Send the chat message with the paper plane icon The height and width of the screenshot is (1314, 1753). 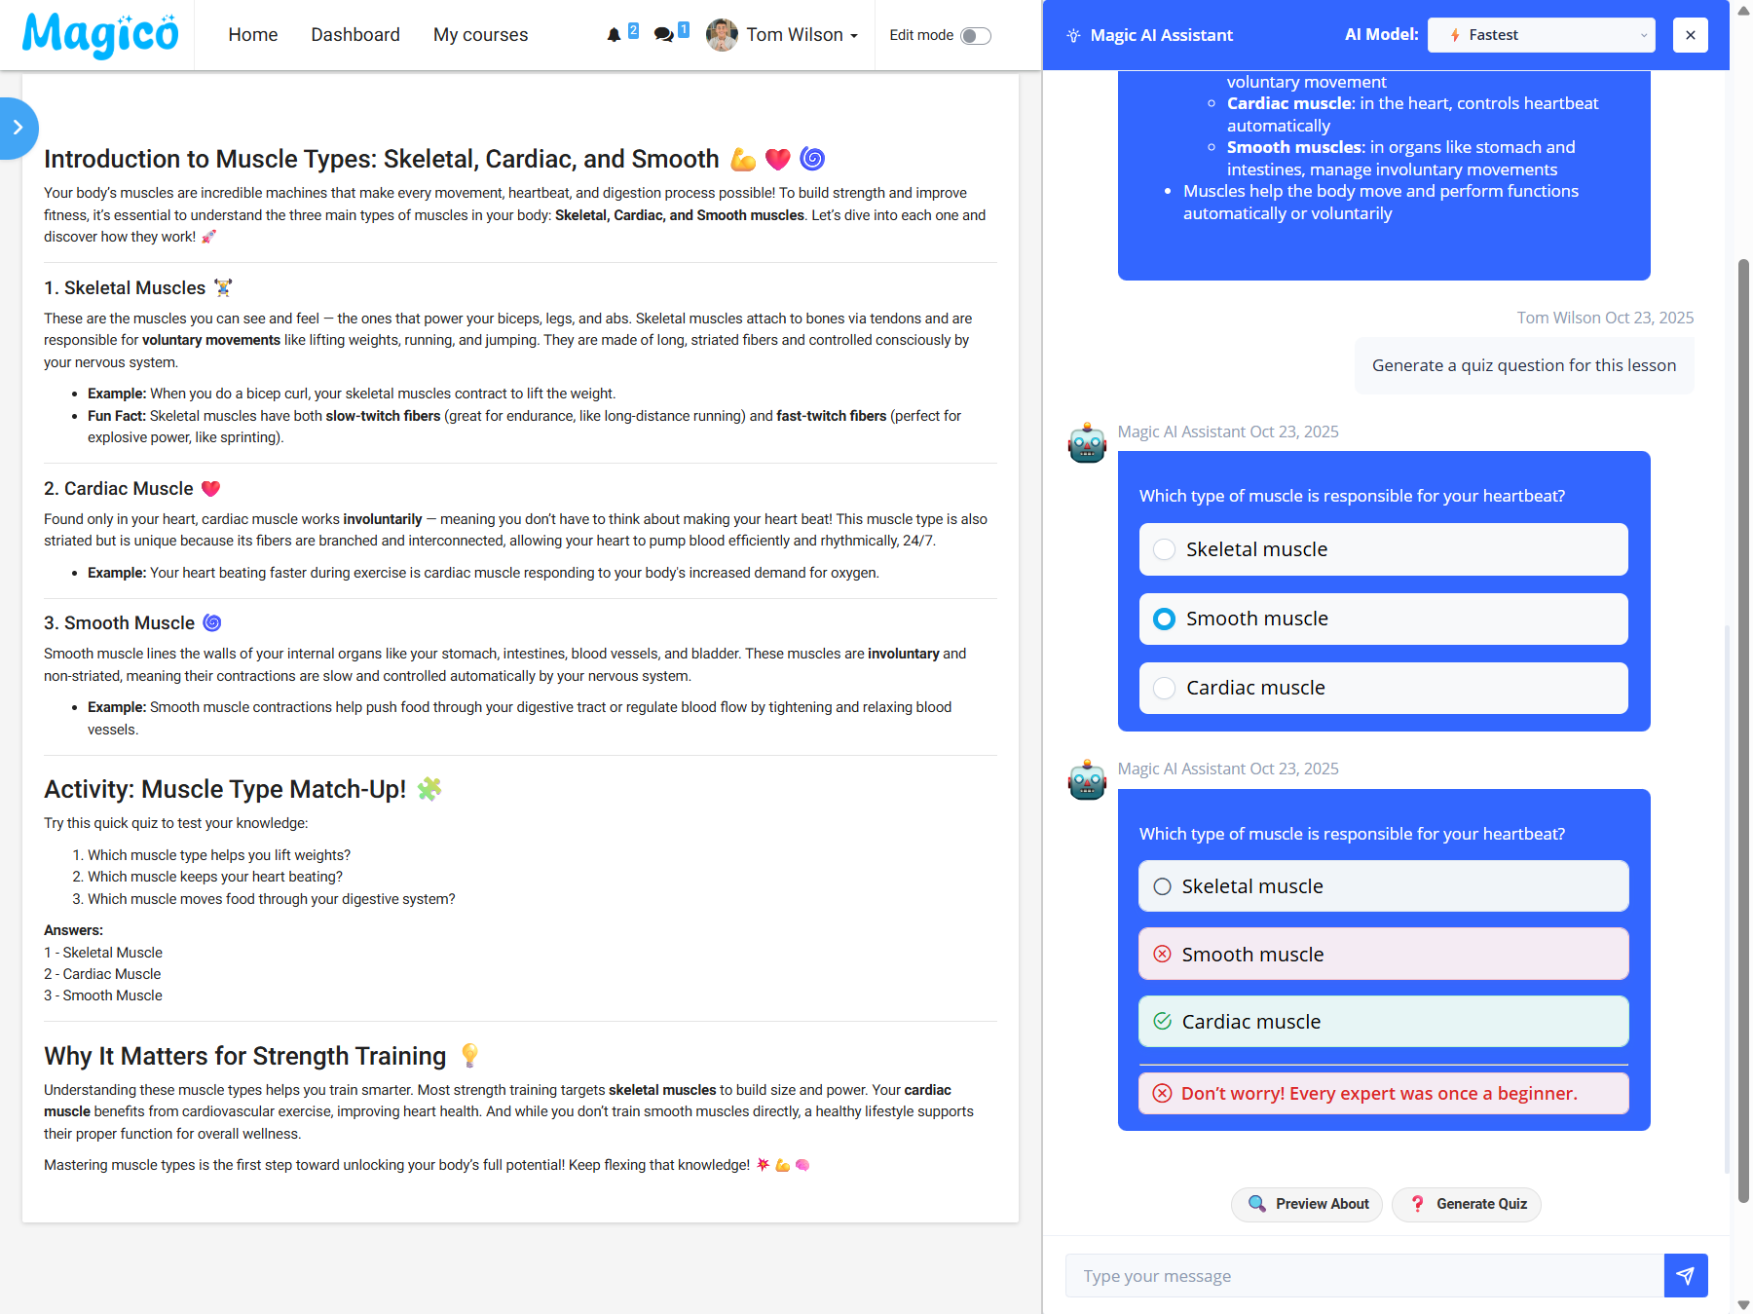click(1685, 1275)
